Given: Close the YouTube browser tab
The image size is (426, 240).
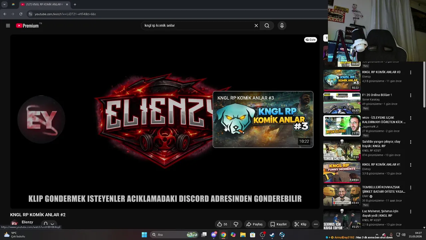Looking at the screenshot, I should click(x=67, y=4).
